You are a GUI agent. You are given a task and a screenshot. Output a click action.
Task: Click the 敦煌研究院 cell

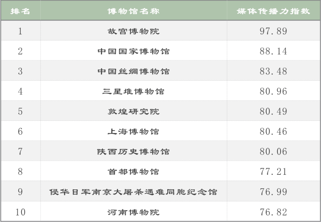134,111
